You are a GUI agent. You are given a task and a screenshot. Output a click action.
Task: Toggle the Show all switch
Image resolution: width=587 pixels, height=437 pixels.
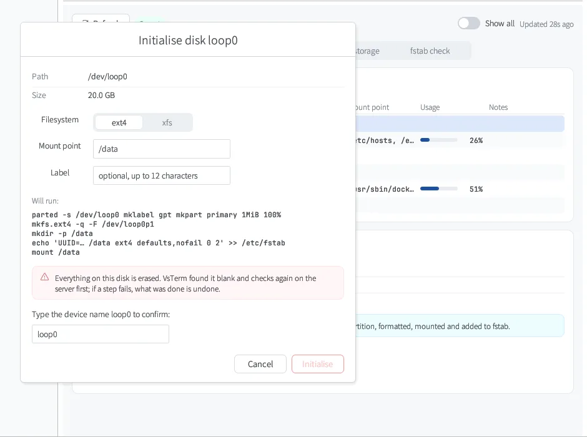[x=469, y=23]
